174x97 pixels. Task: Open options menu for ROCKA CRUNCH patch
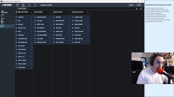coord(88,24)
